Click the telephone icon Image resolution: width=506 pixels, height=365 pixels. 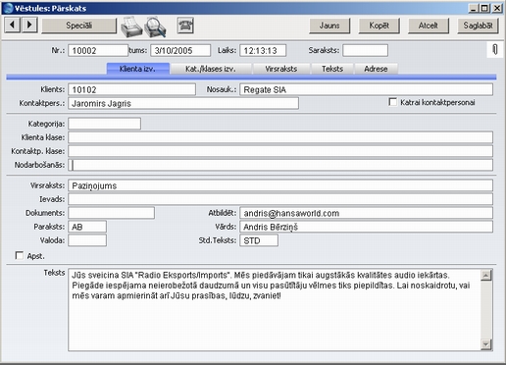[x=185, y=26]
